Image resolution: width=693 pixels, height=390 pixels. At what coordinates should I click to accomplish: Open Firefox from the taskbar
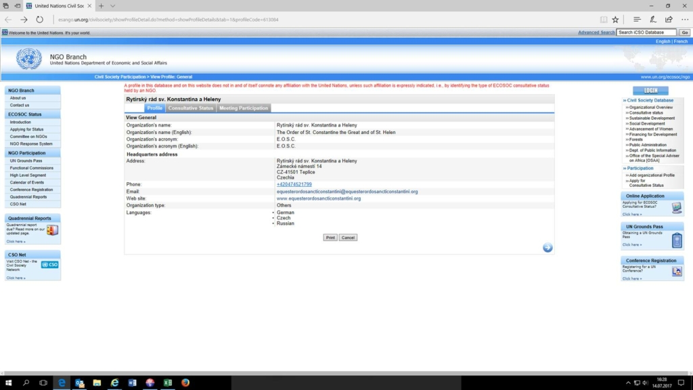point(185,383)
